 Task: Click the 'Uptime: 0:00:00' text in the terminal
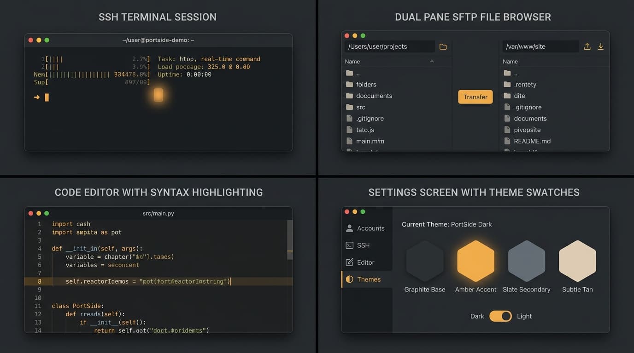click(x=184, y=74)
